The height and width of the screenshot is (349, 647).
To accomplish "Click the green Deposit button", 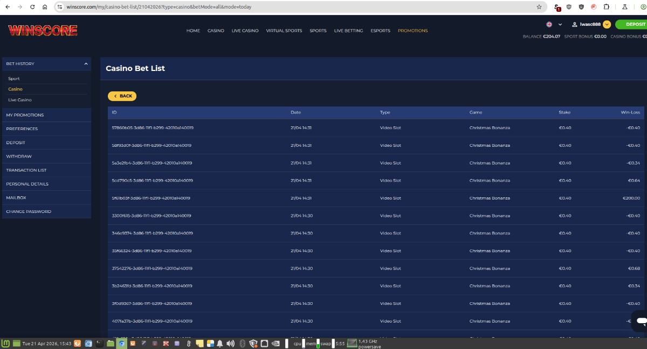I will (632, 24).
